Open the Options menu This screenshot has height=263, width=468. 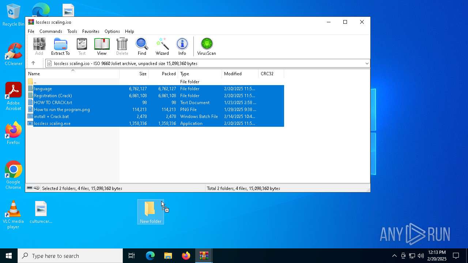click(112, 31)
